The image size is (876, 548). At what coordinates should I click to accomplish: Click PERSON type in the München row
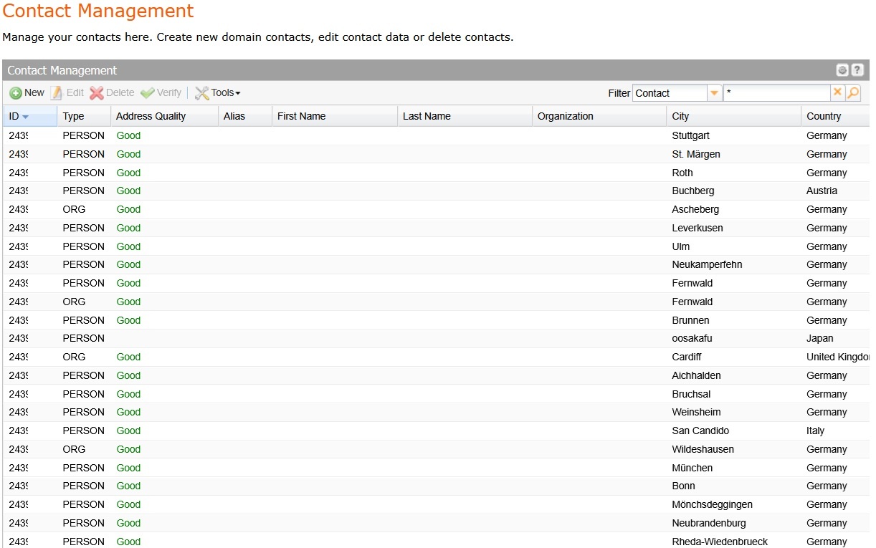click(83, 468)
